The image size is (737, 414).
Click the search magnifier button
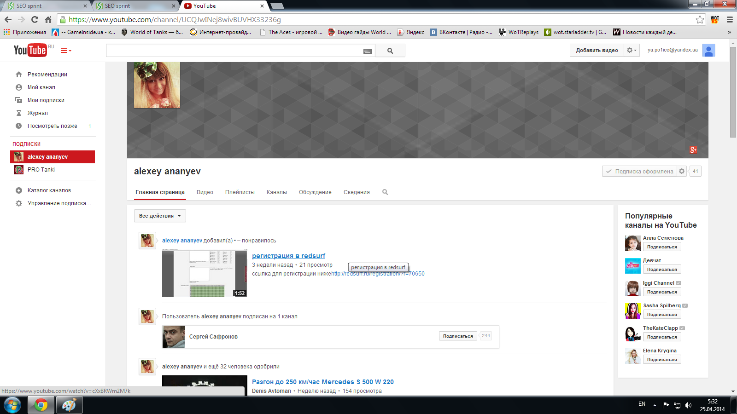(390, 51)
